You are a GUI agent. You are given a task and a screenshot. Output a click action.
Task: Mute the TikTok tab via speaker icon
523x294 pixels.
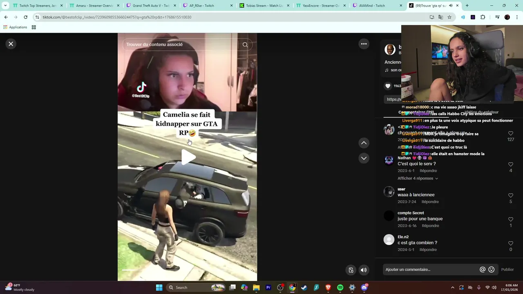[x=451, y=6]
